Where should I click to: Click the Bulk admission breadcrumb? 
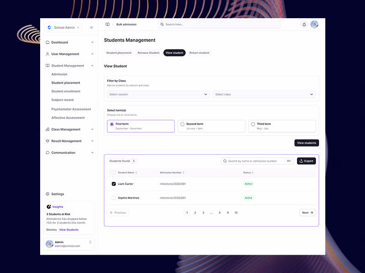coord(126,25)
